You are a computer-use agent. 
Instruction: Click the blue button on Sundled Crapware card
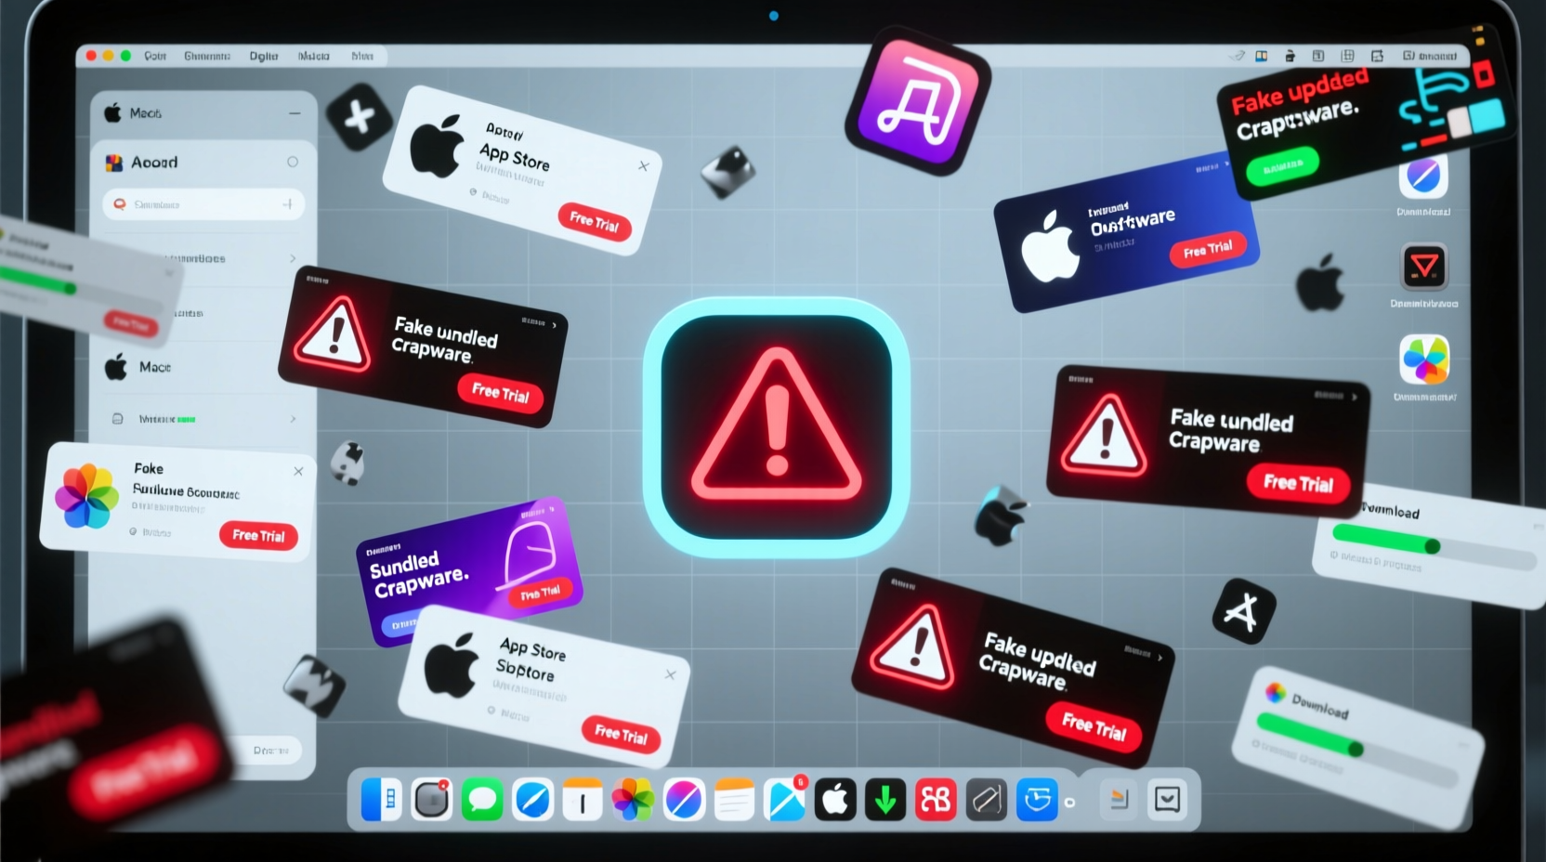tap(403, 624)
